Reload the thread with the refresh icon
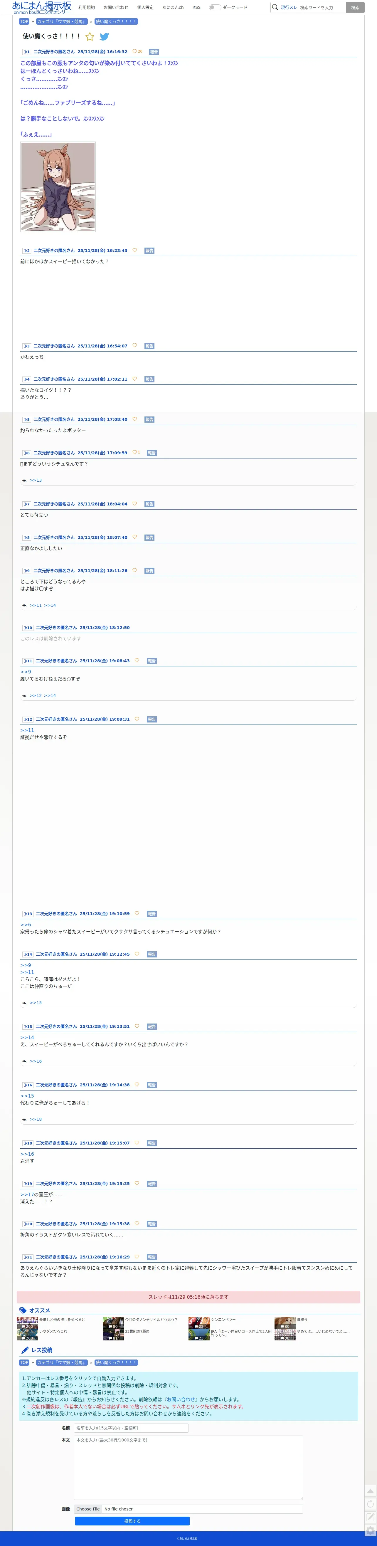The width and height of the screenshot is (377, 1546). click(371, 1503)
